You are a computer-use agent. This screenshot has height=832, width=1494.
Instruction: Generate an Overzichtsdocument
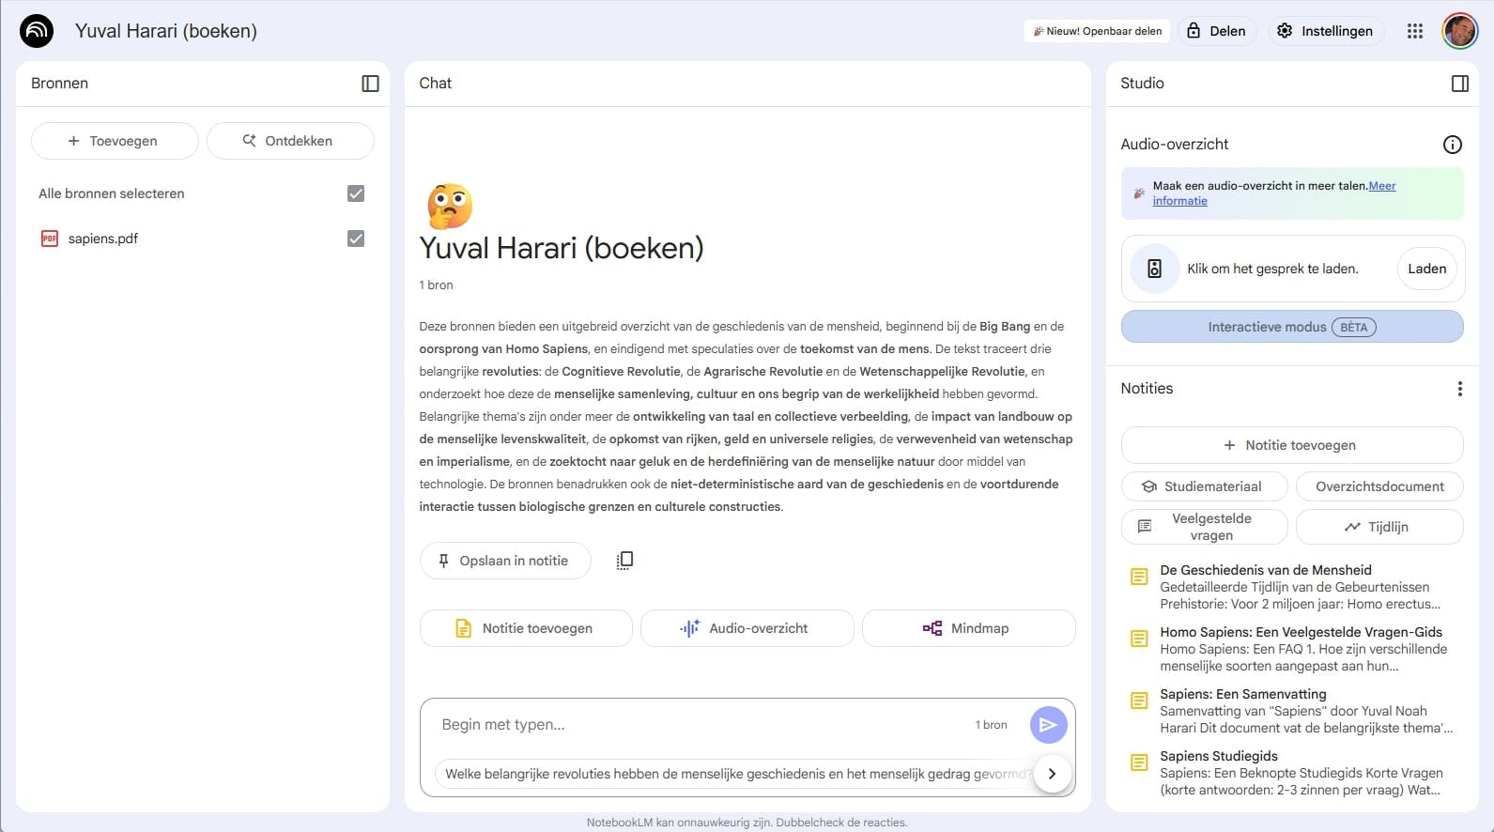coord(1379,486)
